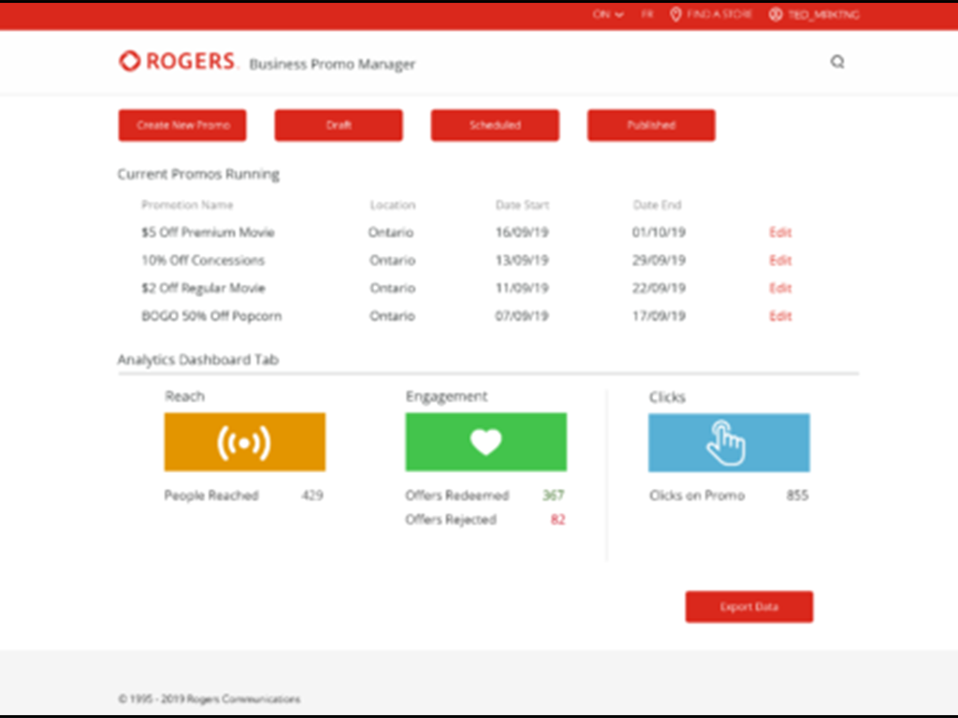Open the Clicks pointer tile
This screenshot has width=958, height=718.
tap(729, 442)
